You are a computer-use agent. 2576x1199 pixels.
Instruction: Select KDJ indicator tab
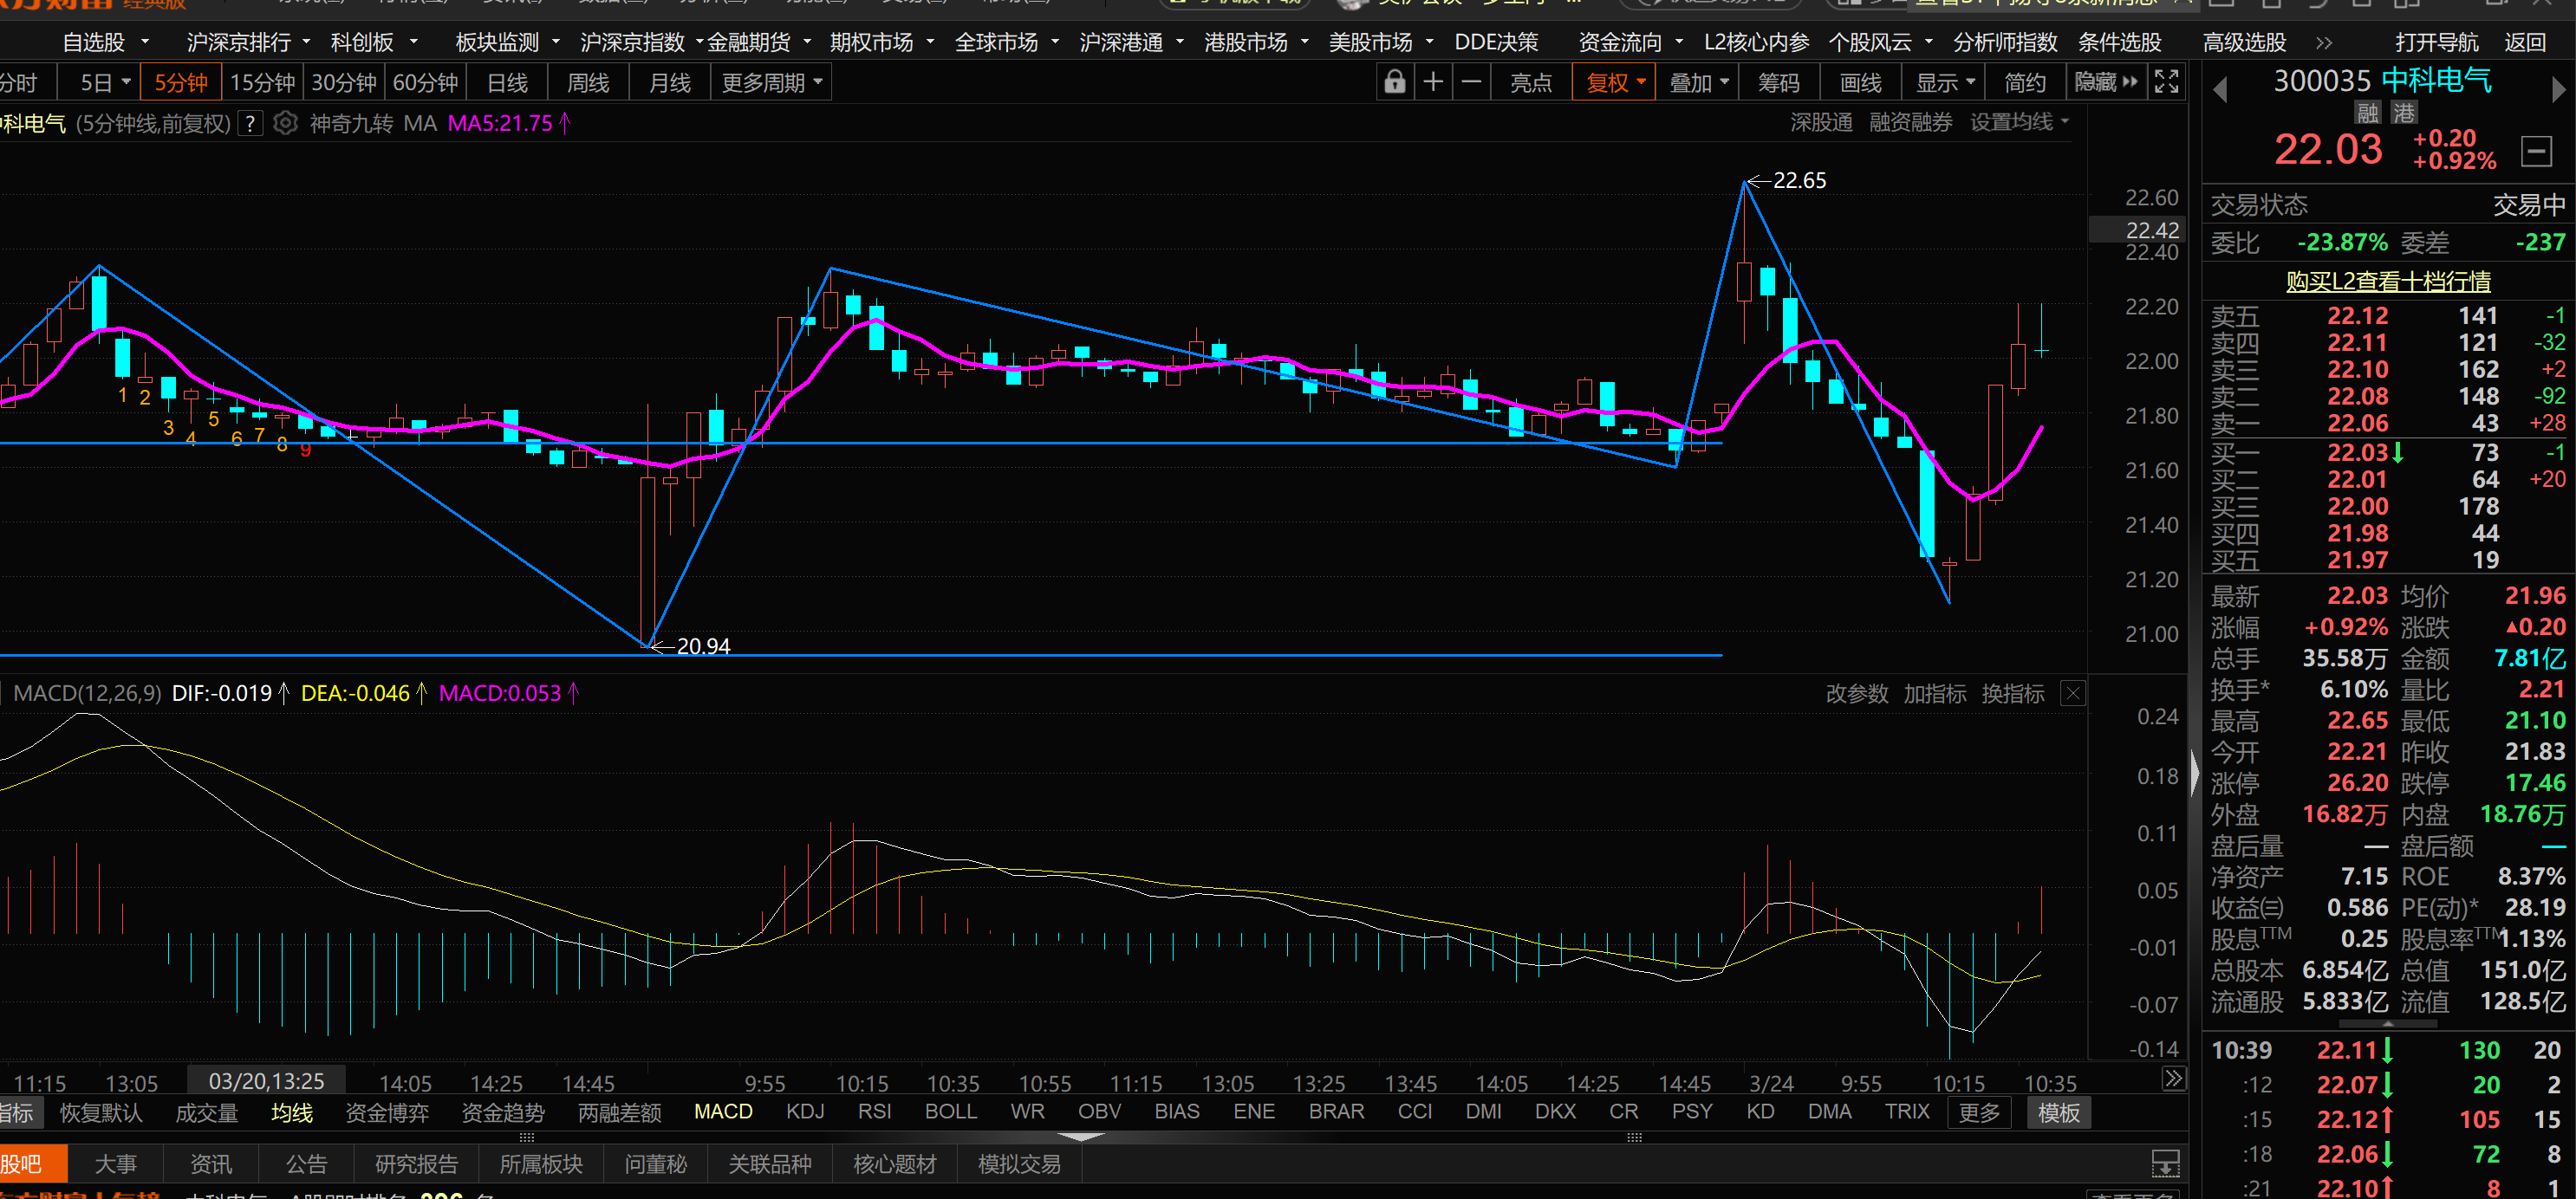click(805, 1112)
